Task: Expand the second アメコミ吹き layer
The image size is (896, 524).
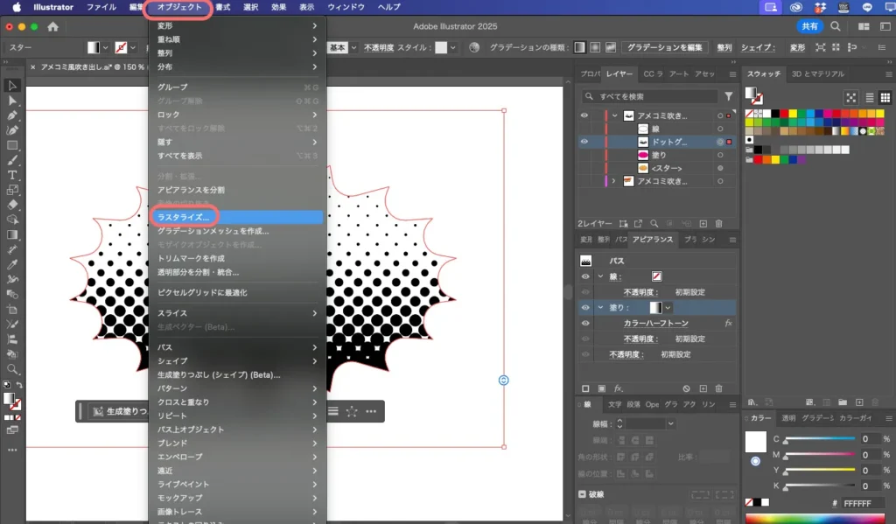Action: click(x=614, y=181)
